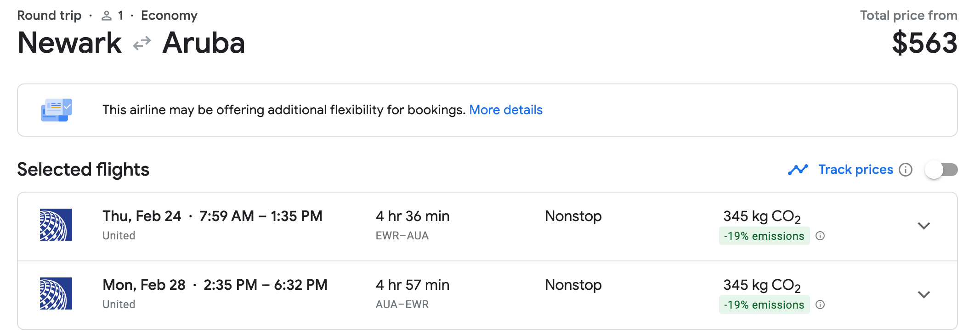Click the round-trip arrows between Newark and Aruba
This screenshot has height=332, width=963.
coord(142,44)
